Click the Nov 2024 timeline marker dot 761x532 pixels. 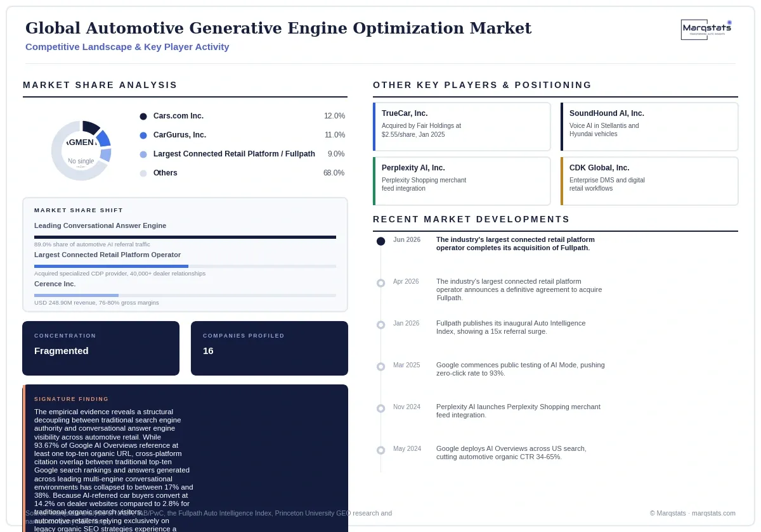point(380,408)
